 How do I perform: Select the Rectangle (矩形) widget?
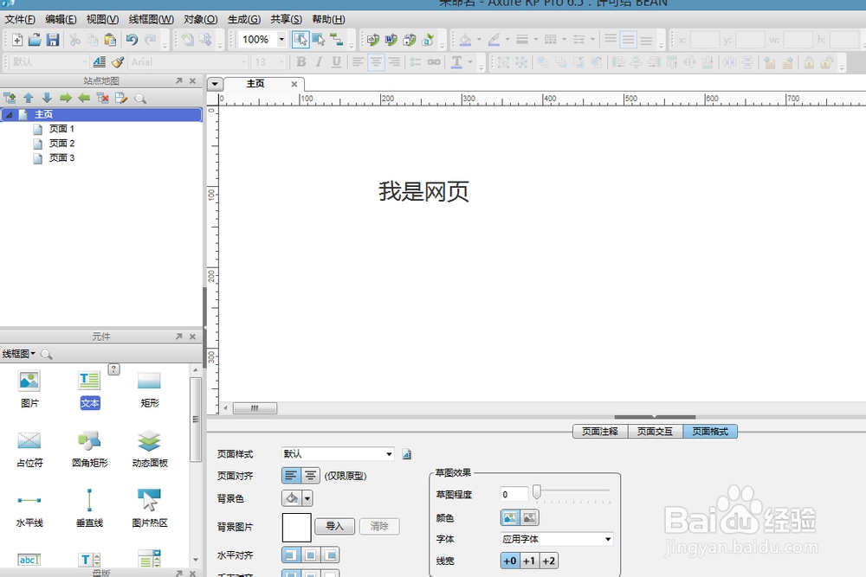tap(150, 389)
